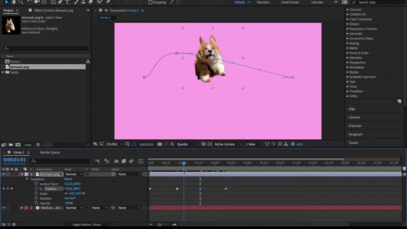Collapse the Transform group
The image size is (407, 229).
pos(27,179)
